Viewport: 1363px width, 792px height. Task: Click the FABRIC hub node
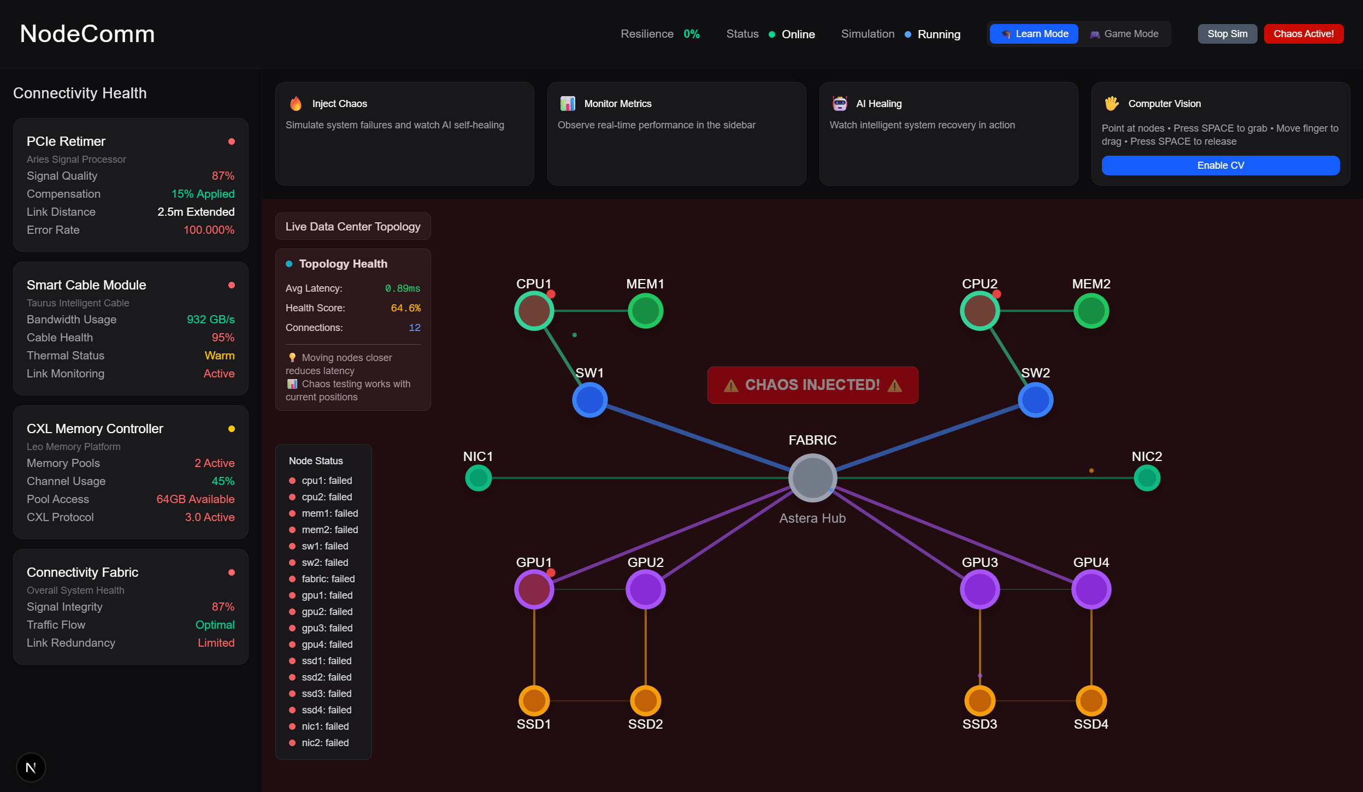(812, 477)
